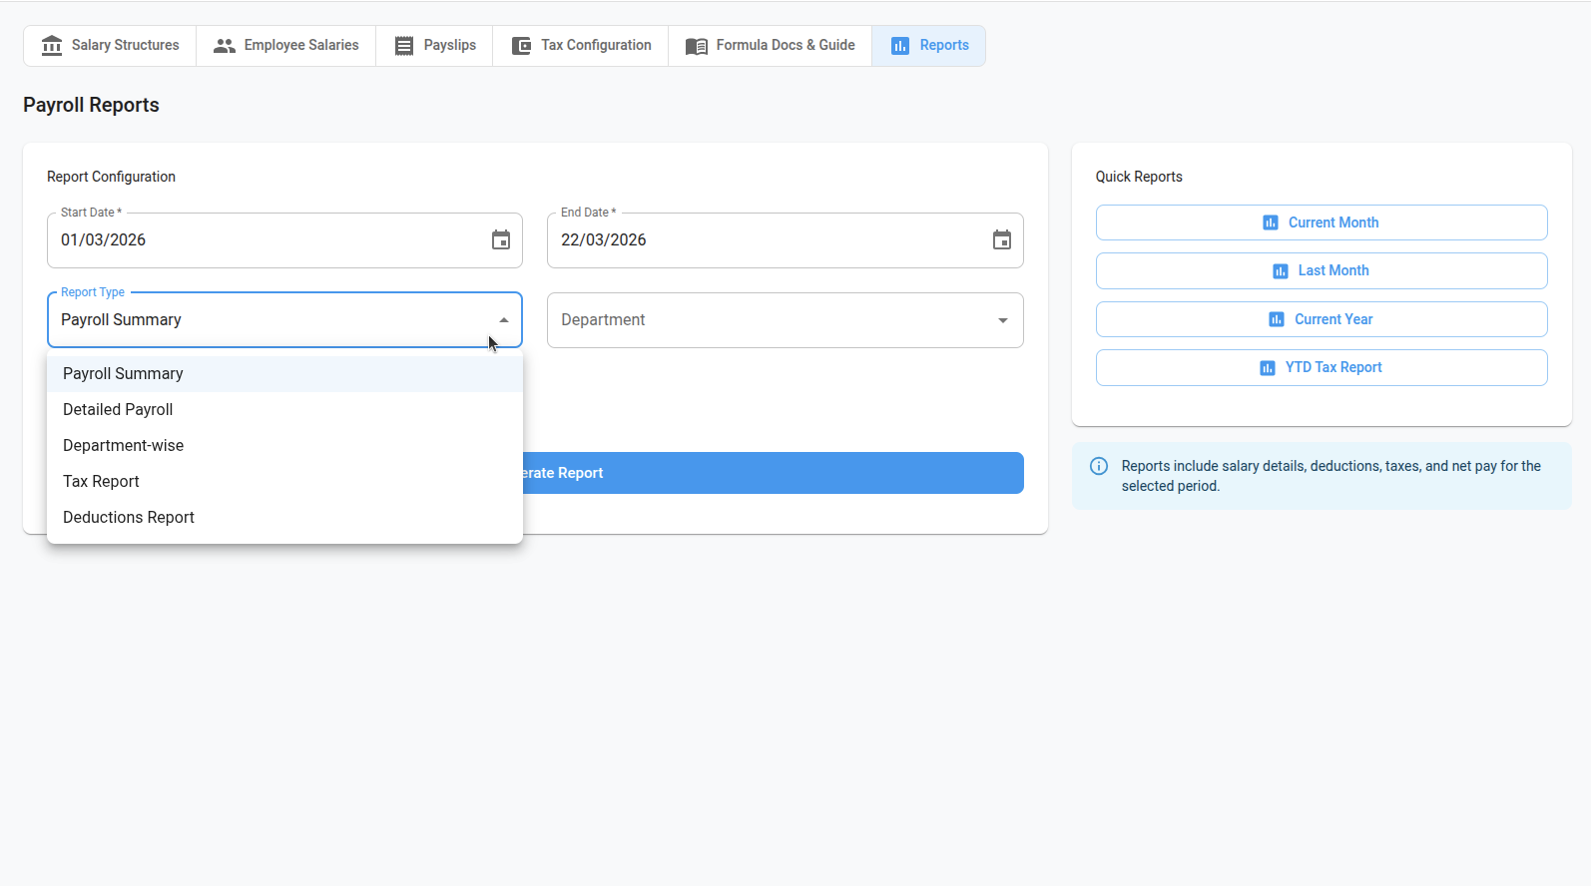Run the YTD Tax Report

(x=1321, y=367)
